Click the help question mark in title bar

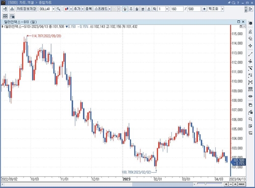(x=238, y=3)
